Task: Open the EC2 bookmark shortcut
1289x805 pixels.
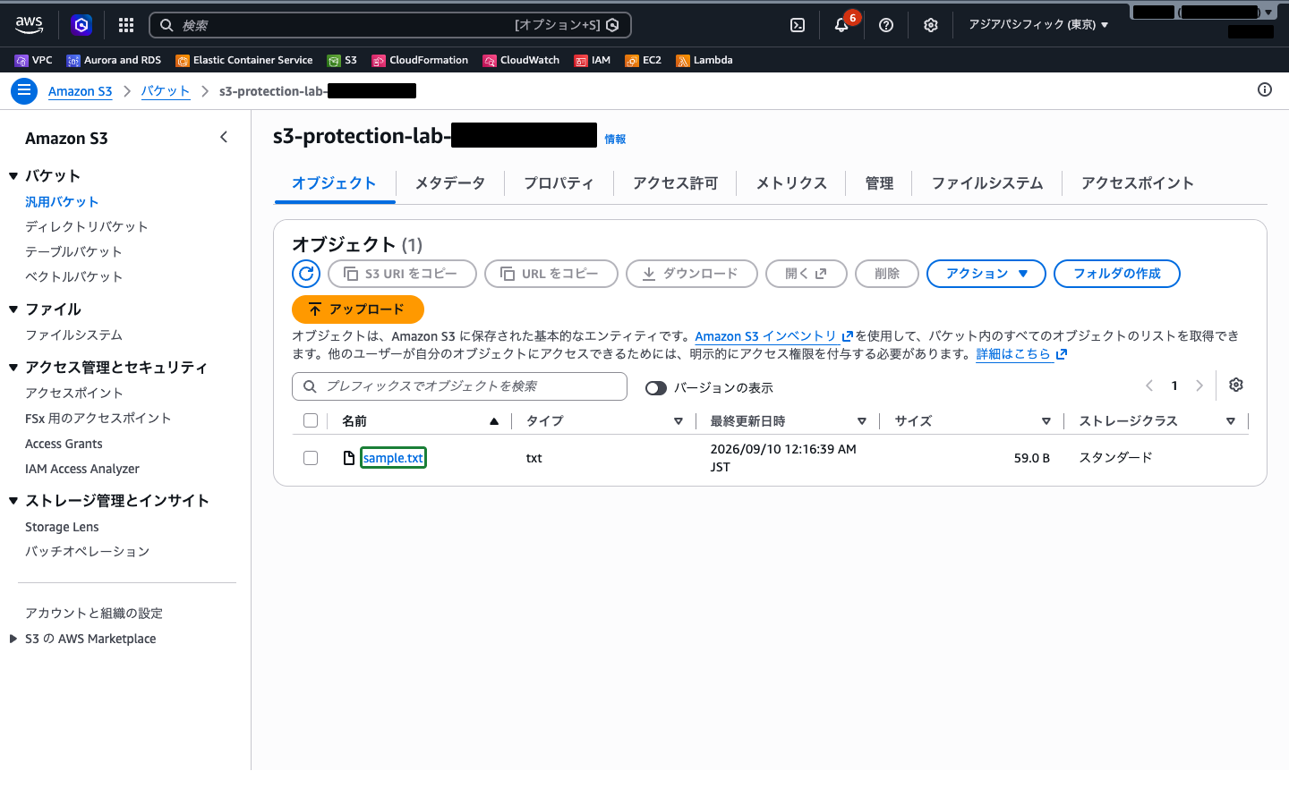Action: point(644,60)
